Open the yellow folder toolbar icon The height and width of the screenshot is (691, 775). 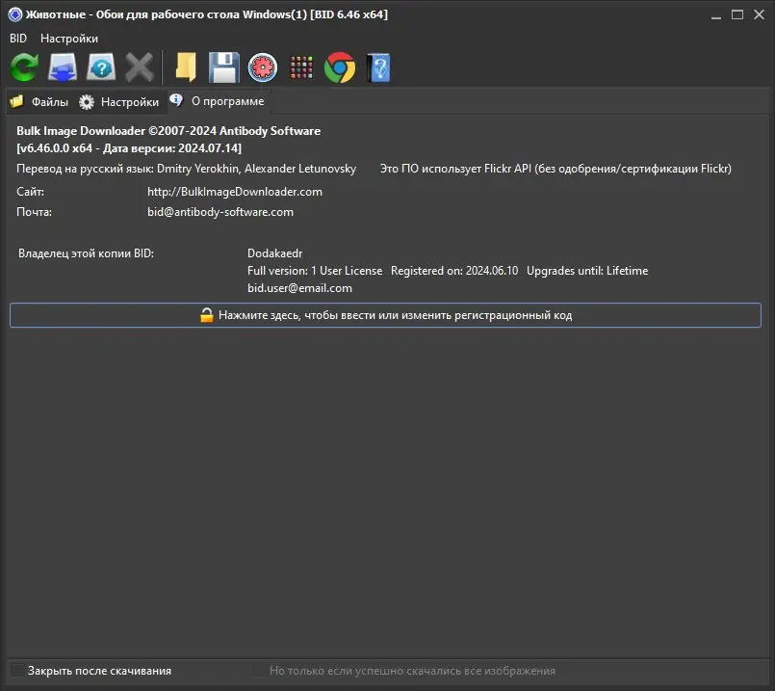point(186,66)
